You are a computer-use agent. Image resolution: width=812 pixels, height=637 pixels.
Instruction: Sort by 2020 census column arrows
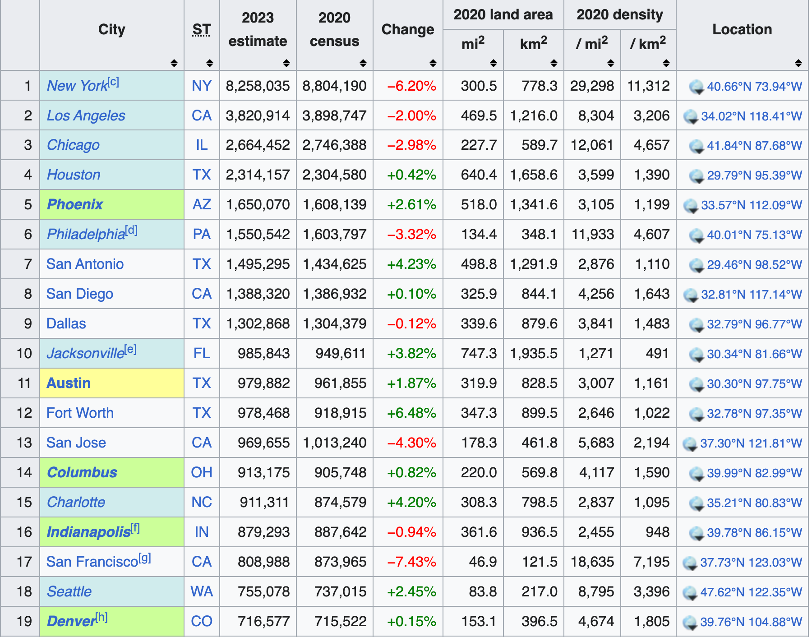(x=363, y=63)
